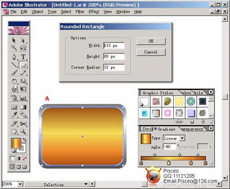
Task: Confirm Rounded Rectangle dialog with OK
Action: tap(151, 41)
